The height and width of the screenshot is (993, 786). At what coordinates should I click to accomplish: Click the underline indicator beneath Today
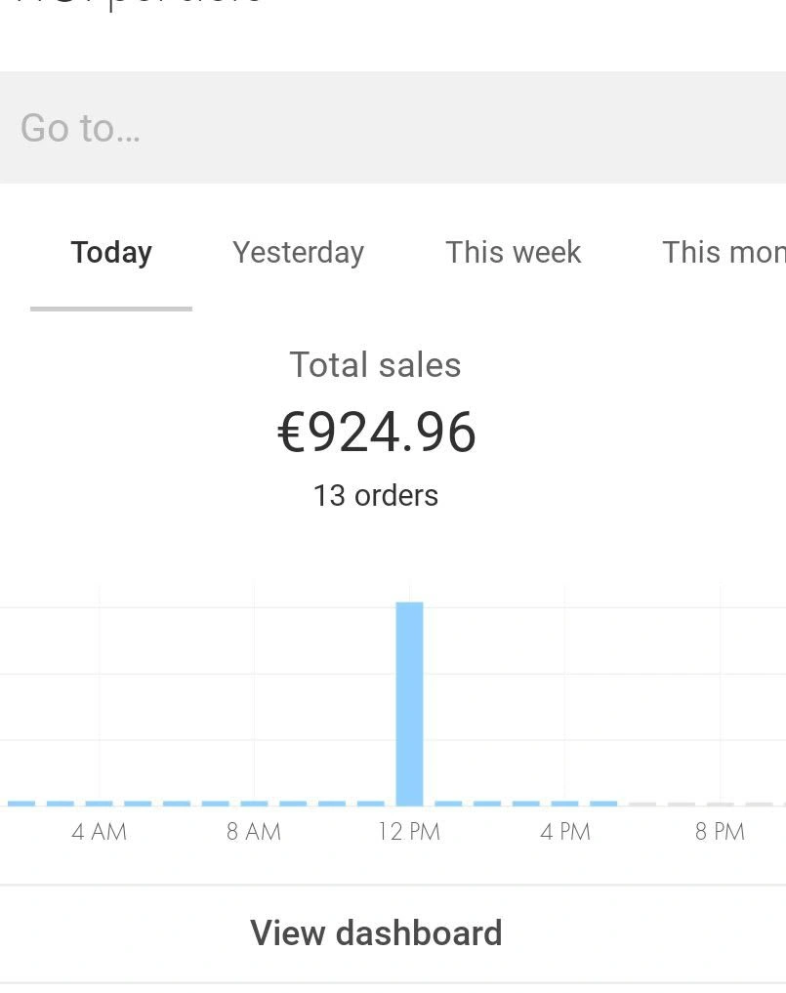click(111, 309)
